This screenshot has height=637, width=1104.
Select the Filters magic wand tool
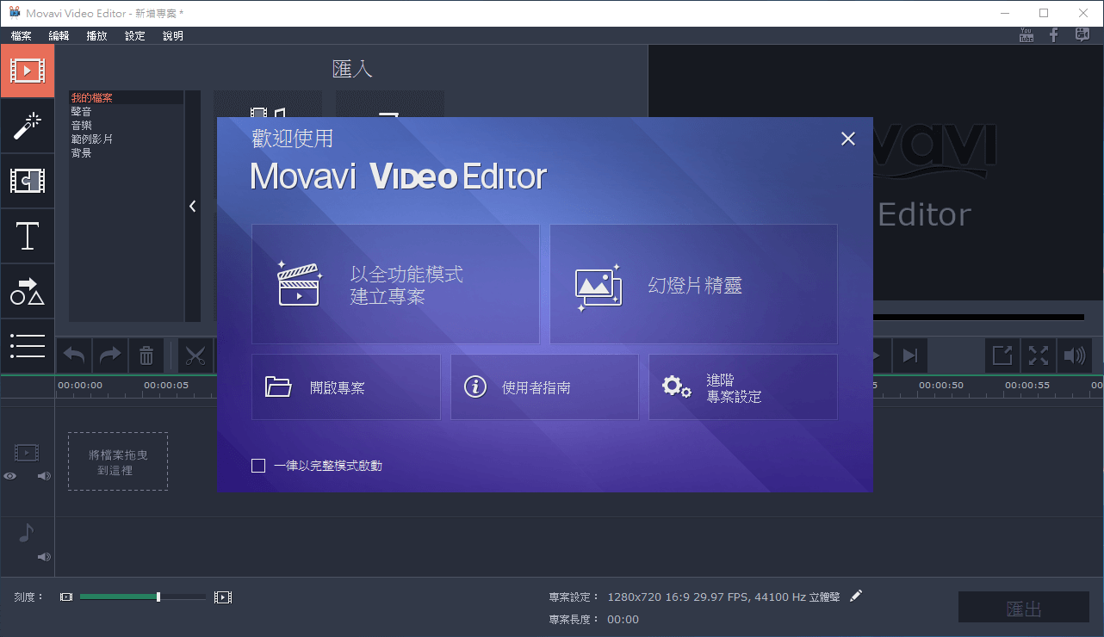tap(28, 127)
